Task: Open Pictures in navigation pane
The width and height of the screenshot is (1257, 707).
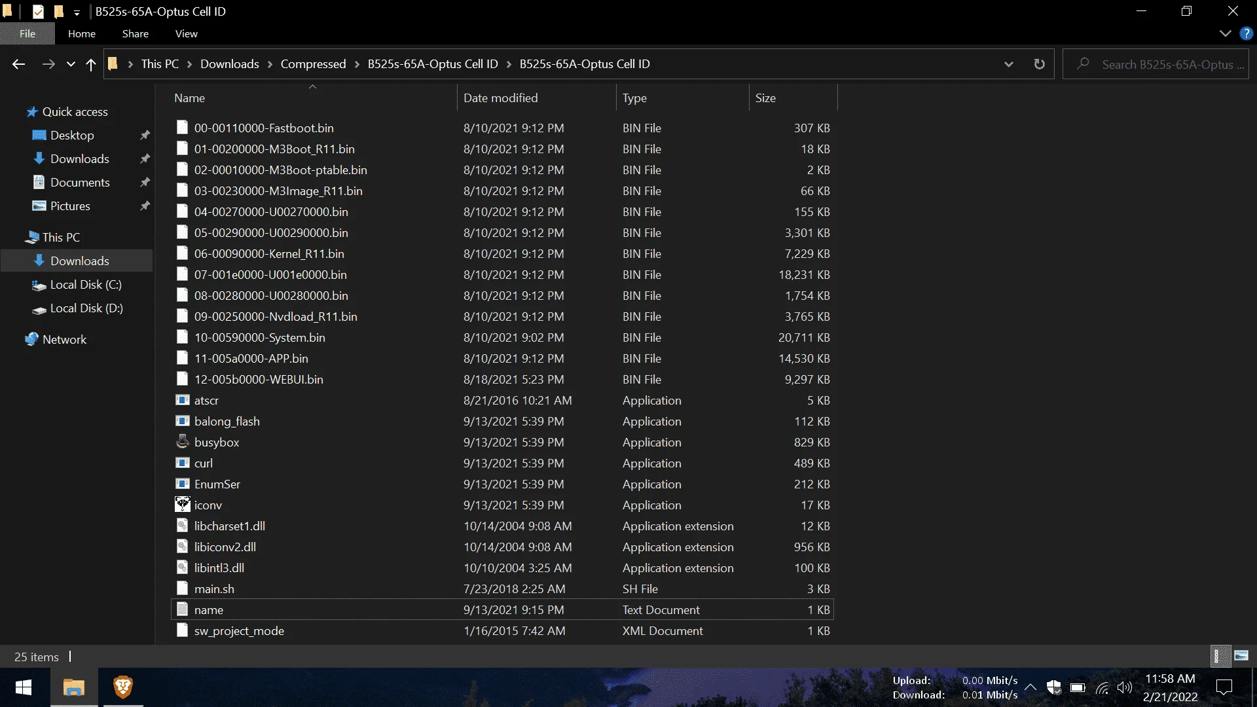Action: click(70, 206)
